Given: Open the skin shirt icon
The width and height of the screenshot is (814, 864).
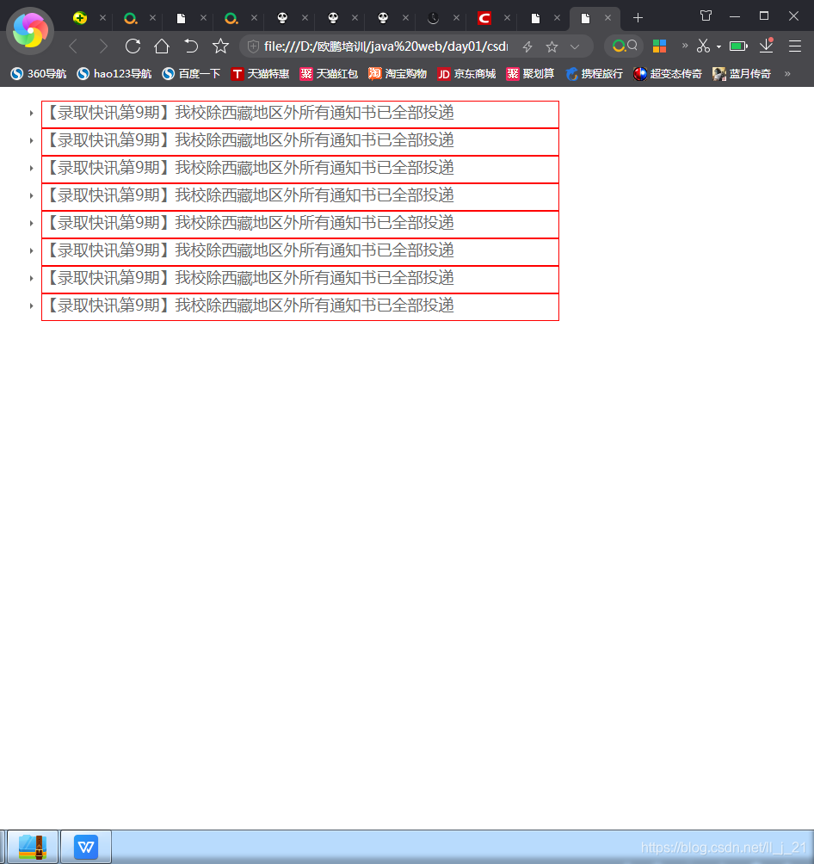Looking at the screenshot, I should pyautogui.click(x=706, y=16).
